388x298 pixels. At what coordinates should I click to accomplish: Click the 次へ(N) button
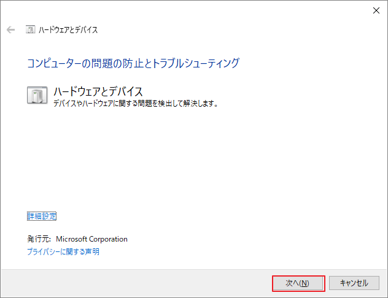pos(298,283)
